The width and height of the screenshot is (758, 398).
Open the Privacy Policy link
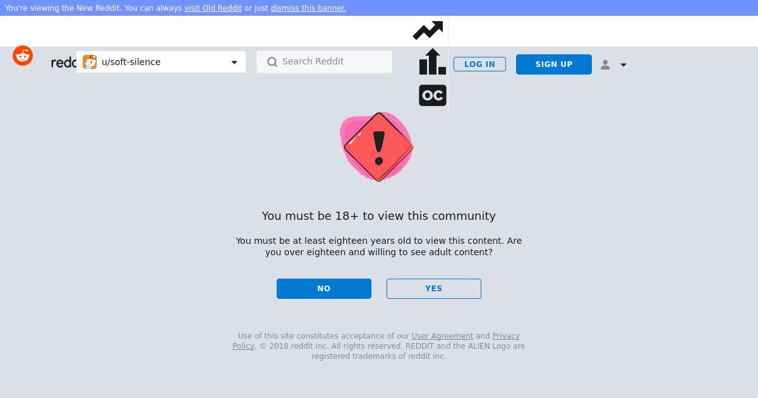pyautogui.click(x=506, y=336)
